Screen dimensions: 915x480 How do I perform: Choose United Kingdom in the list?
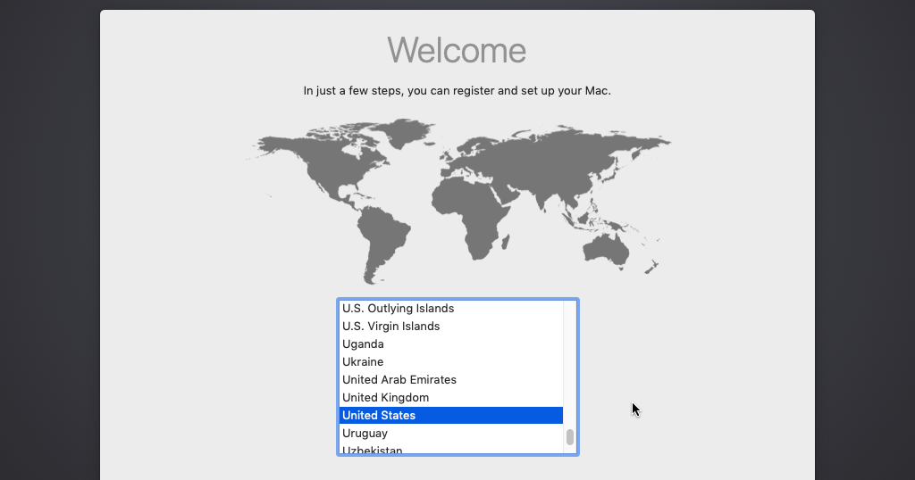click(x=451, y=398)
